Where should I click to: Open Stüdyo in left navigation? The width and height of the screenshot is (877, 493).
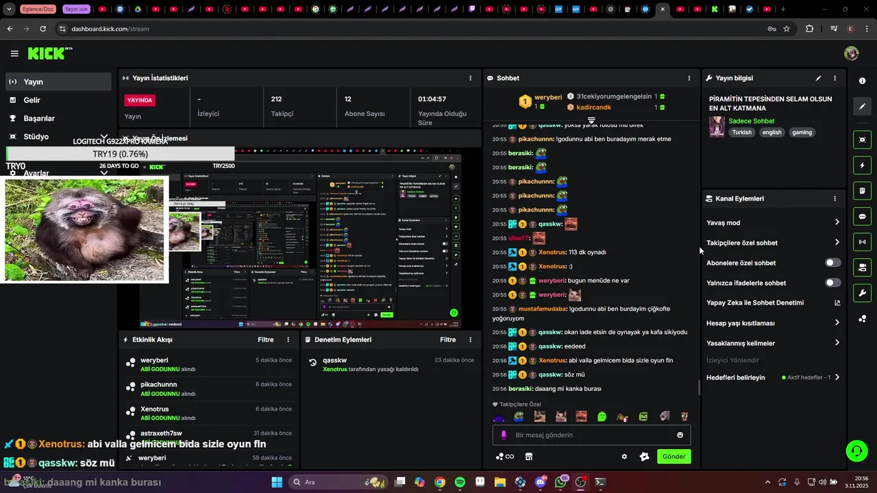[x=58, y=137]
